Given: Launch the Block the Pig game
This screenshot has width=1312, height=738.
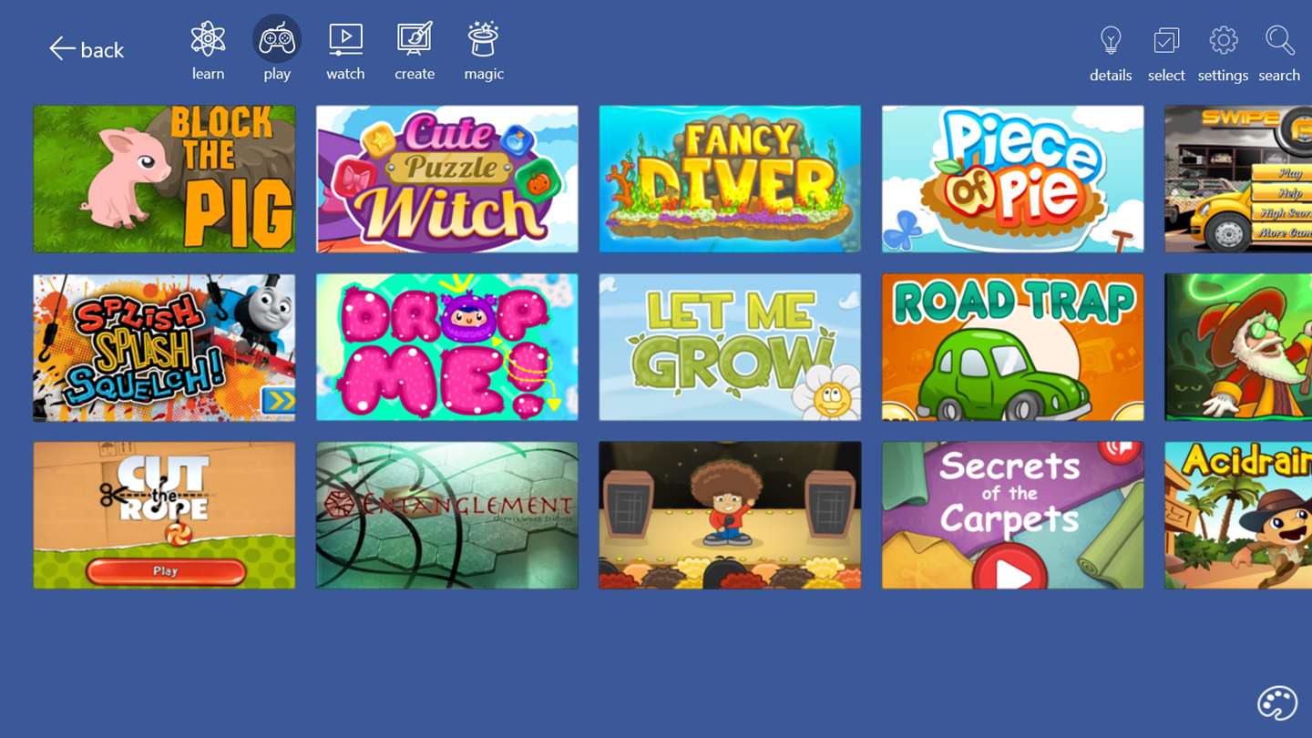Looking at the screenshot, I should 164,179.
